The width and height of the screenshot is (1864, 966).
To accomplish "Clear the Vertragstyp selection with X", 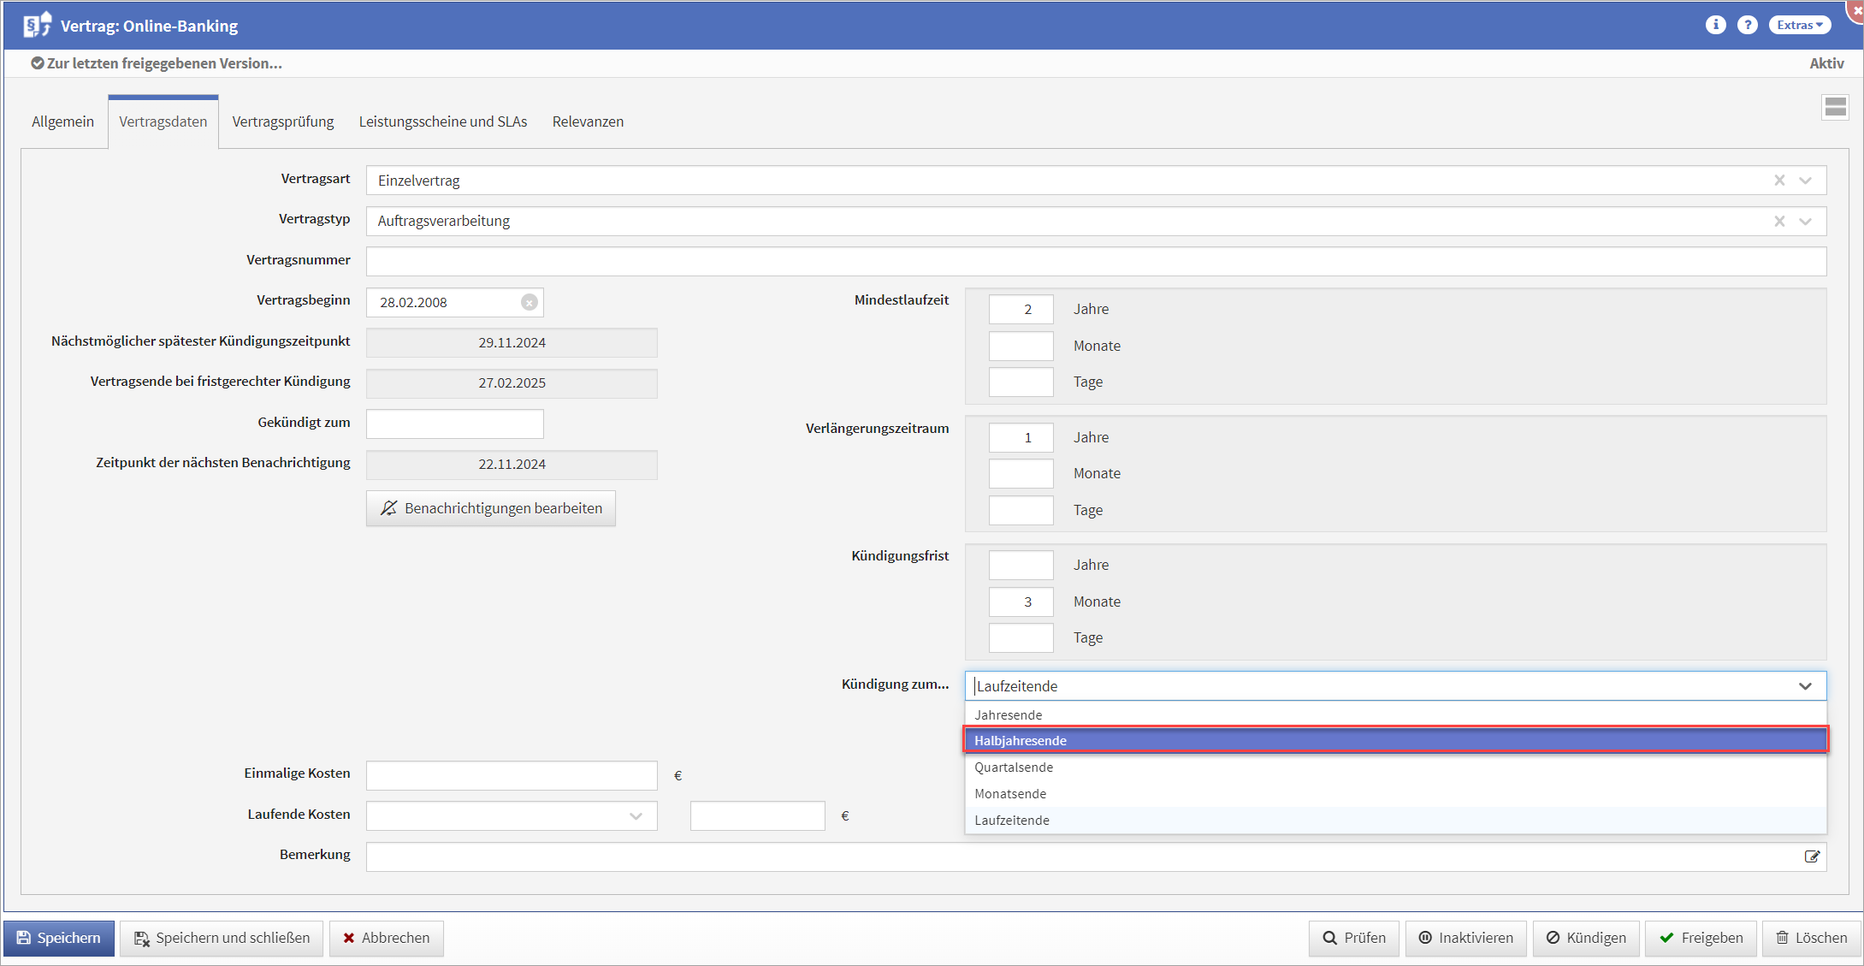I will (1779, 221).
